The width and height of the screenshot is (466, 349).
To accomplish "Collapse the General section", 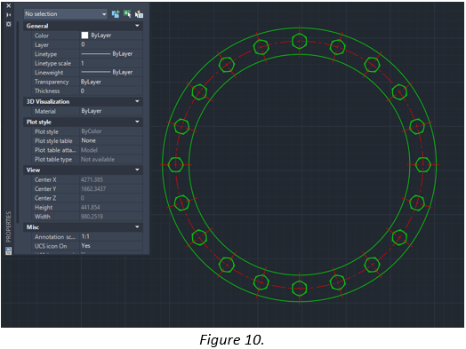I will (x=137, y=26).
